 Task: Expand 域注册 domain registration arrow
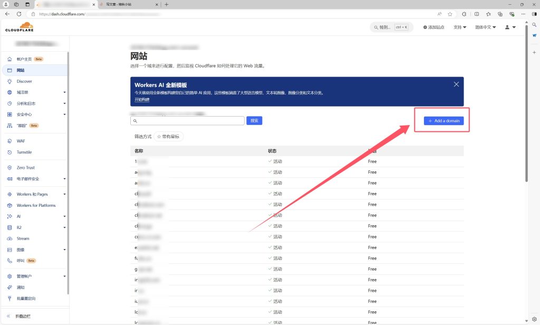click(64, 92)
